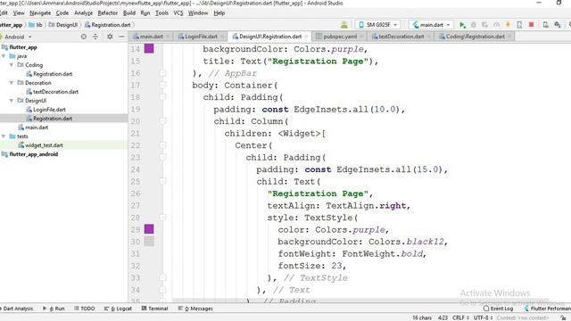Collapse the DesignUI folder arrow
571x321 pixels.
coord(12,101)
